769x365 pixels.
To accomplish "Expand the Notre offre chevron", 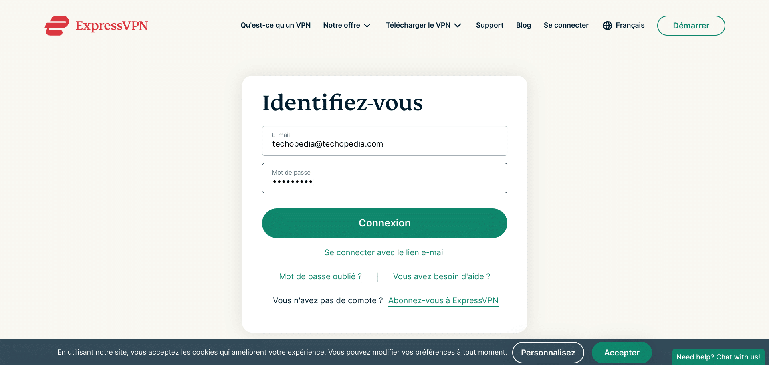I will tap(367, 26).
